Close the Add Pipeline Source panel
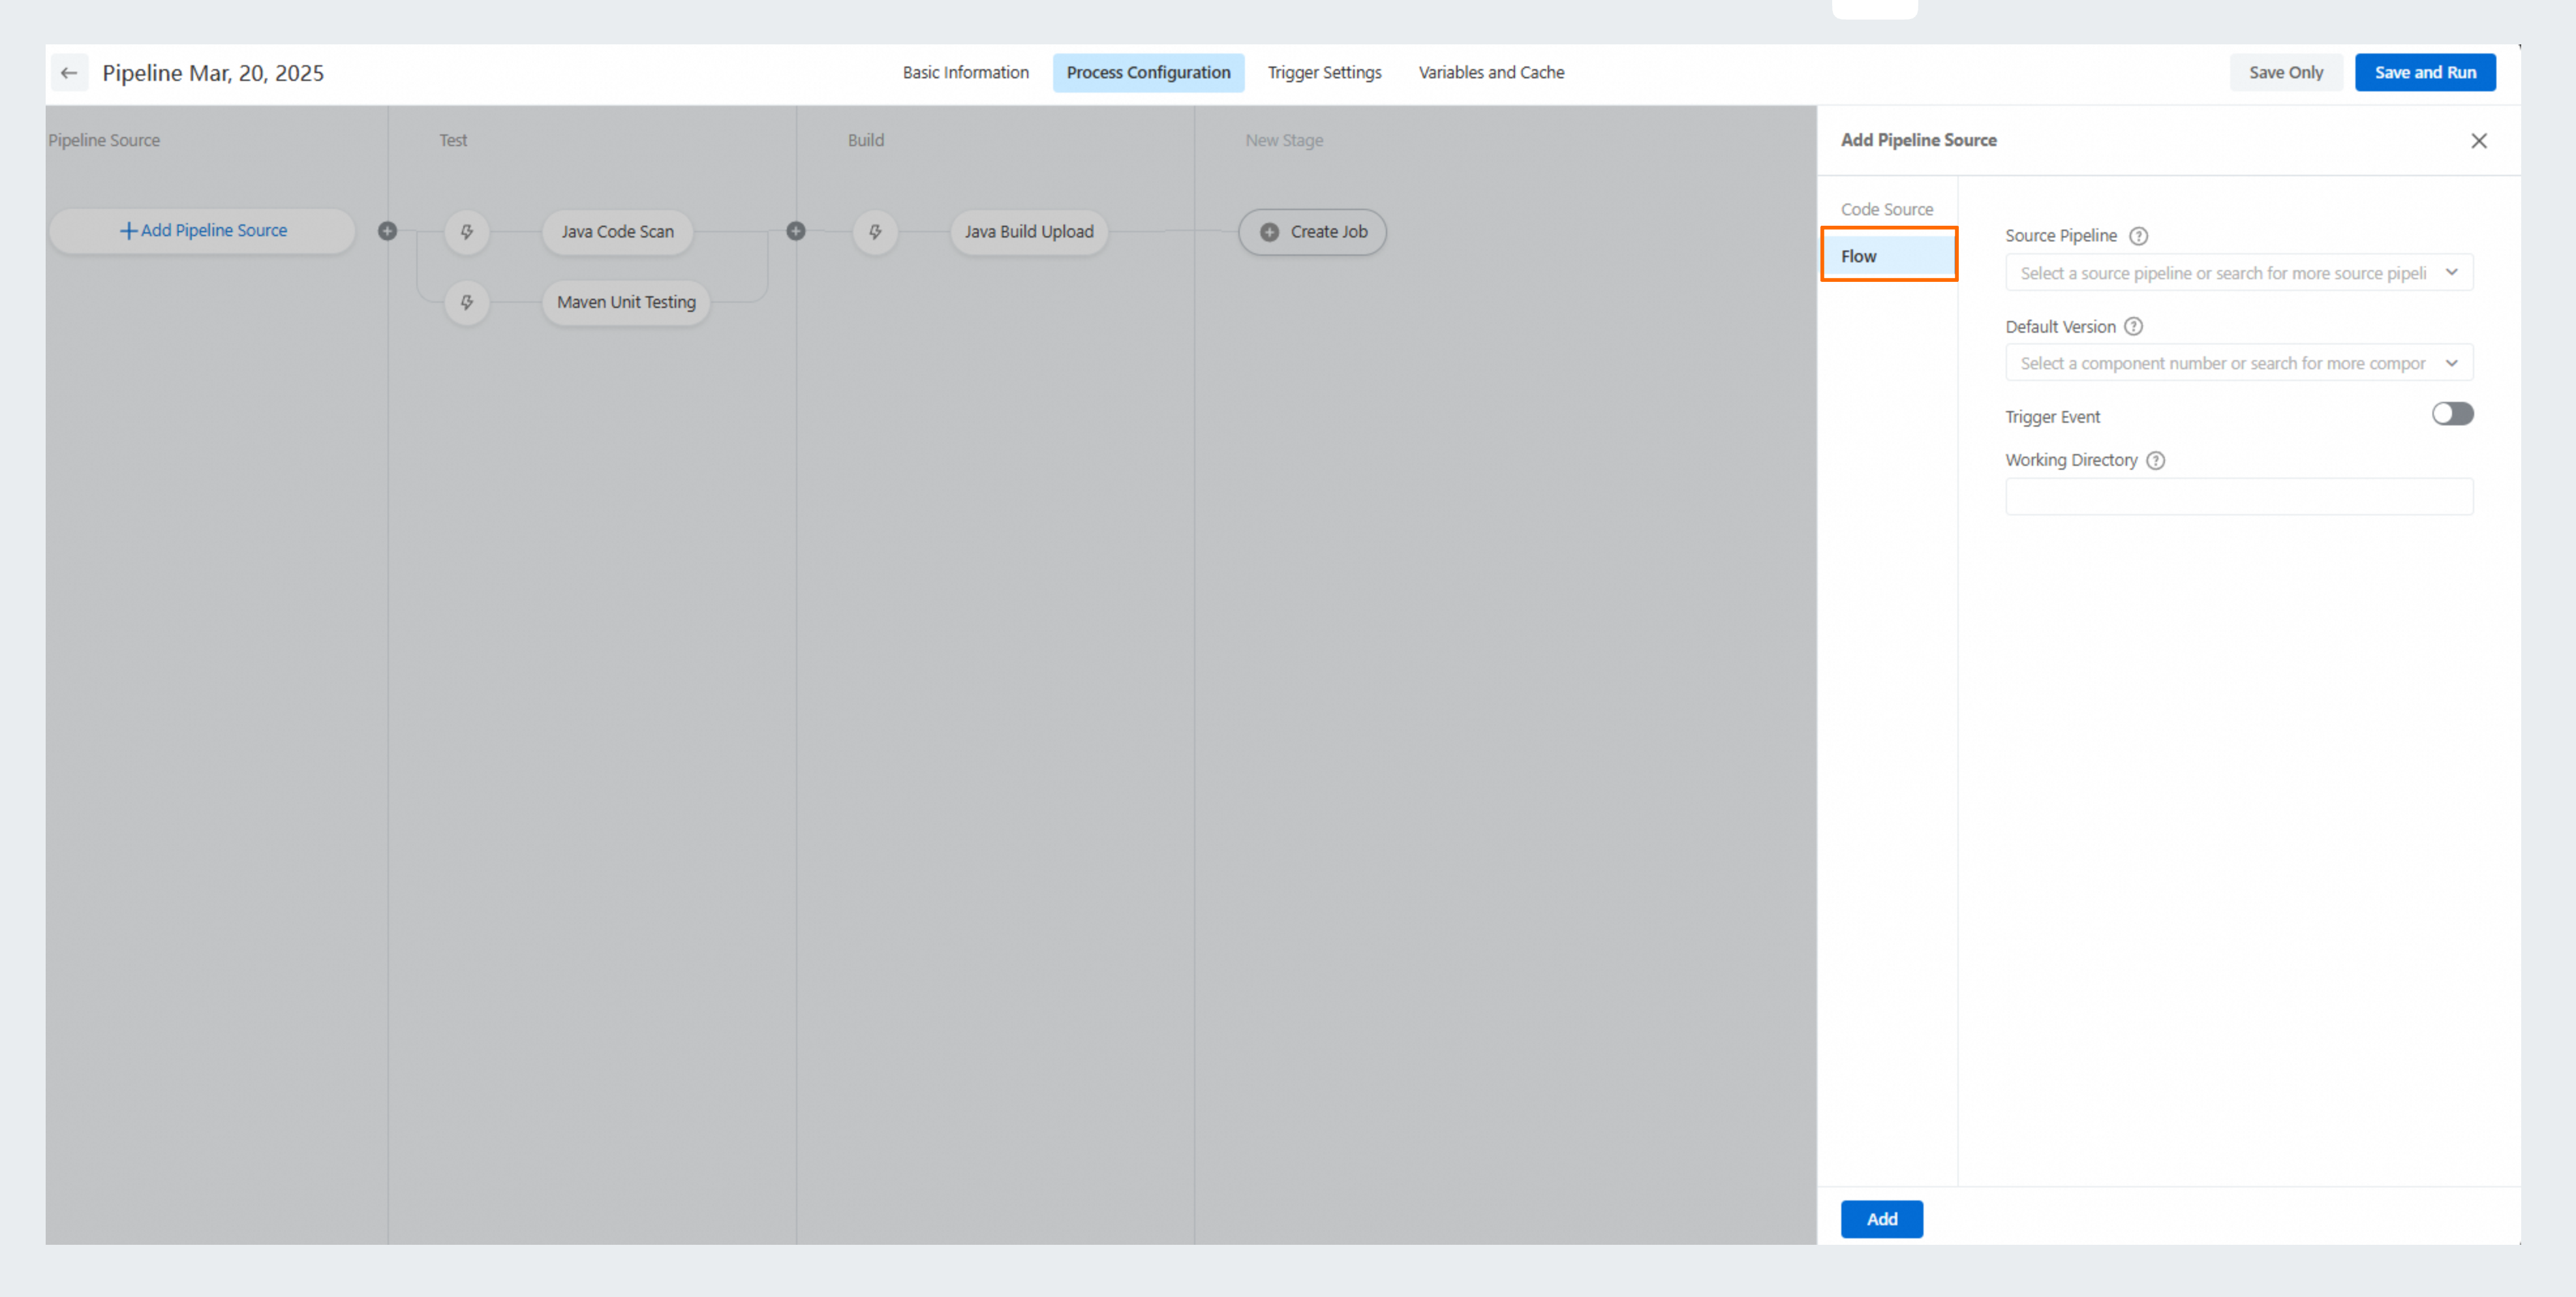2576x1297 pixels. [x=2478, y=141]
